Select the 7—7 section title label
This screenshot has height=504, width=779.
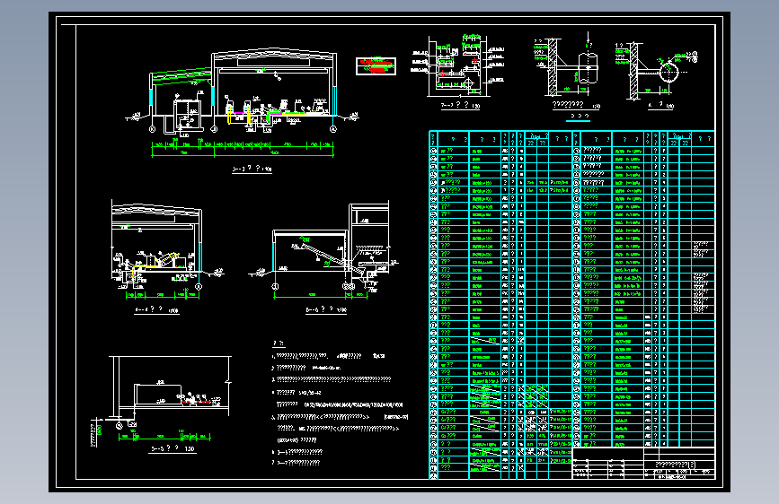[461, 106]
